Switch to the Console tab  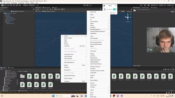(11, 68)
